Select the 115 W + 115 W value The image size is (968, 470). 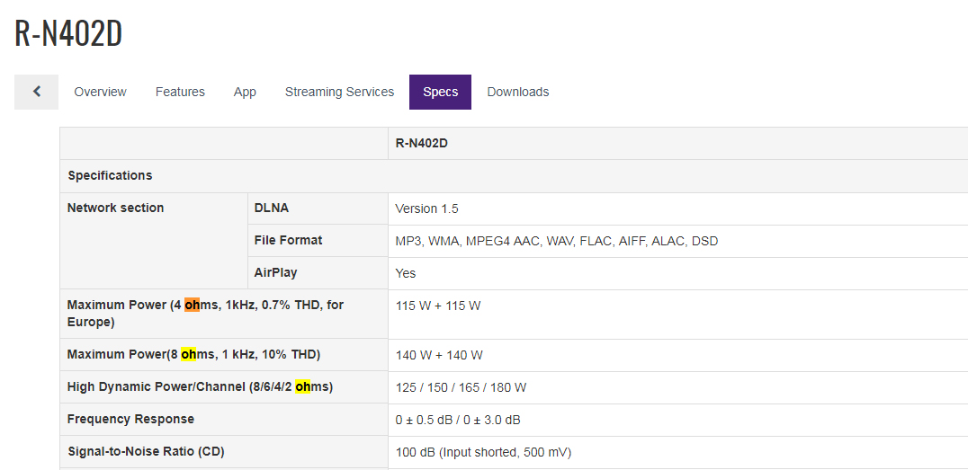tap(438, 306)
